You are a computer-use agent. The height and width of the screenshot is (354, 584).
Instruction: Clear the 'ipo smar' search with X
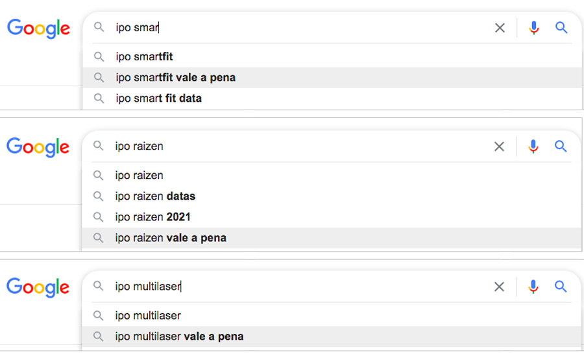coord(500,28)
